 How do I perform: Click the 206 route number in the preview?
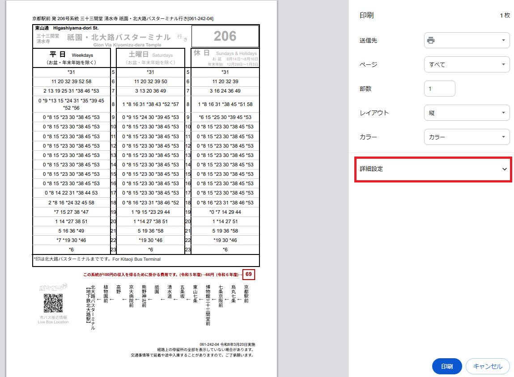pos(225,36)
